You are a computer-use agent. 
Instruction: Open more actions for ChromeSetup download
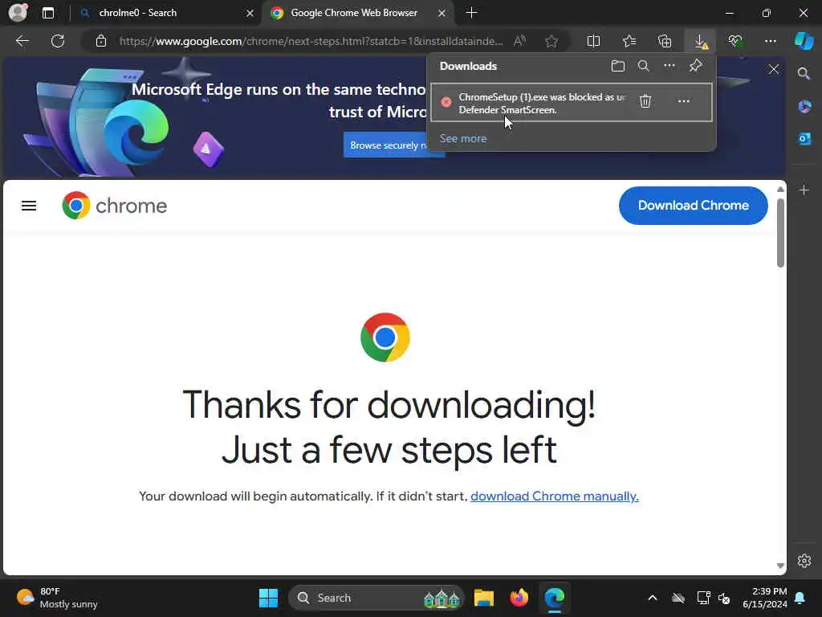coord(684,101)
